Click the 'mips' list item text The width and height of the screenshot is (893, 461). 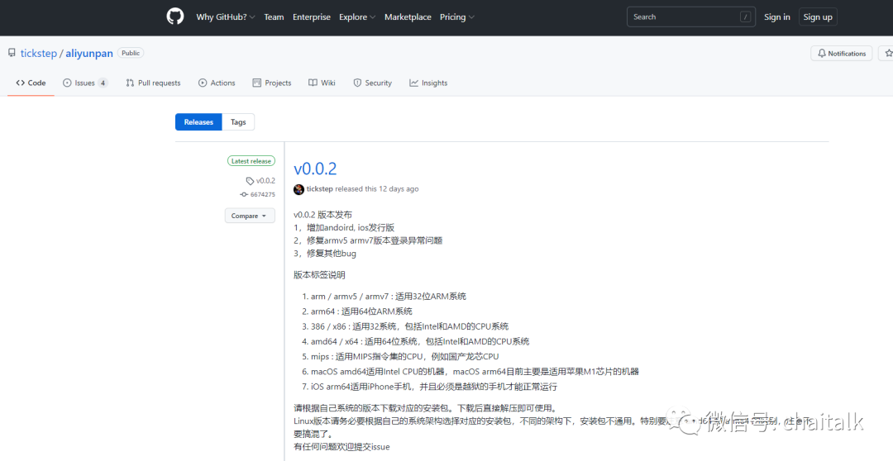click(405, 356)
